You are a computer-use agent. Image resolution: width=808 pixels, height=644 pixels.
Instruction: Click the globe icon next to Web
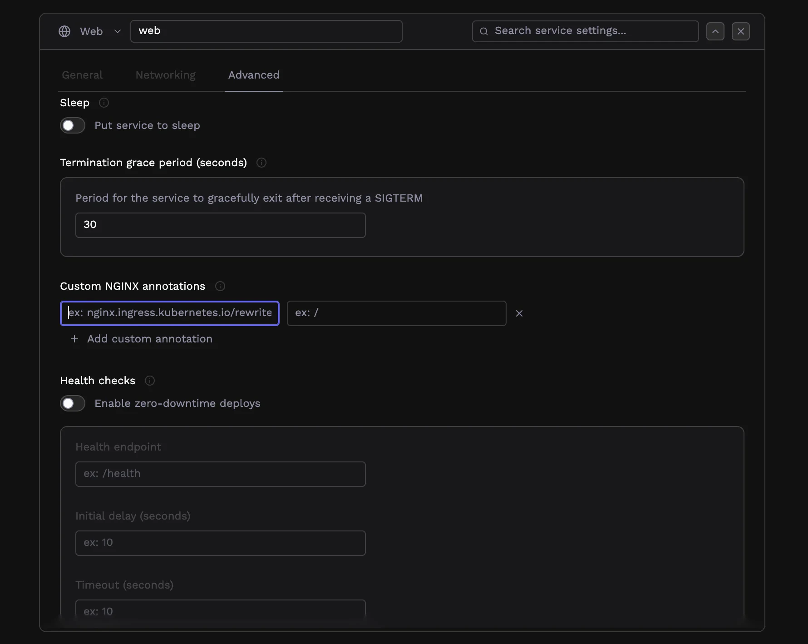64,31
